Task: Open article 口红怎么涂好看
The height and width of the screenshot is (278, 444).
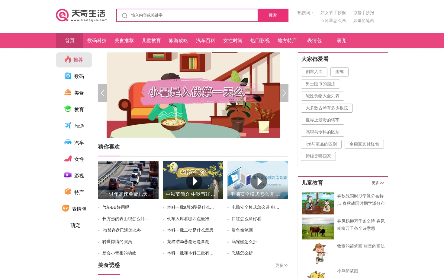Action: [x=246, y=219]
